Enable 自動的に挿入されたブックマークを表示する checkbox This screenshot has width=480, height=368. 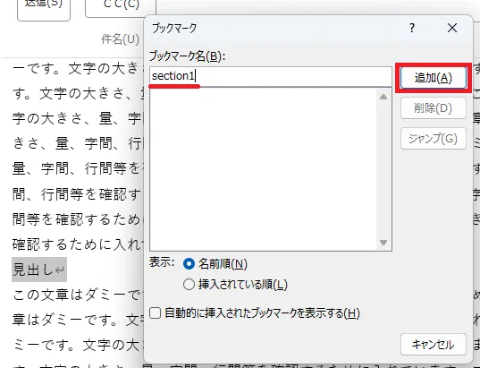(x=156, y=313)
